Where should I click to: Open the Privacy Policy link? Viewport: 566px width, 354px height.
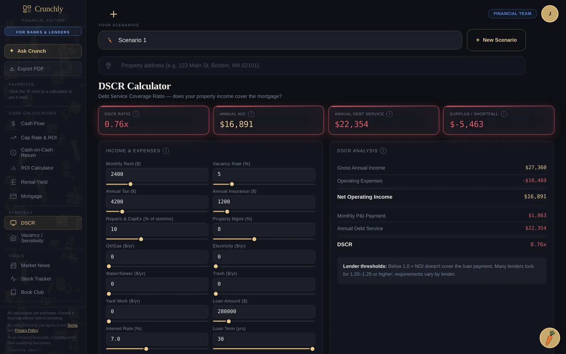coord(26,330)
